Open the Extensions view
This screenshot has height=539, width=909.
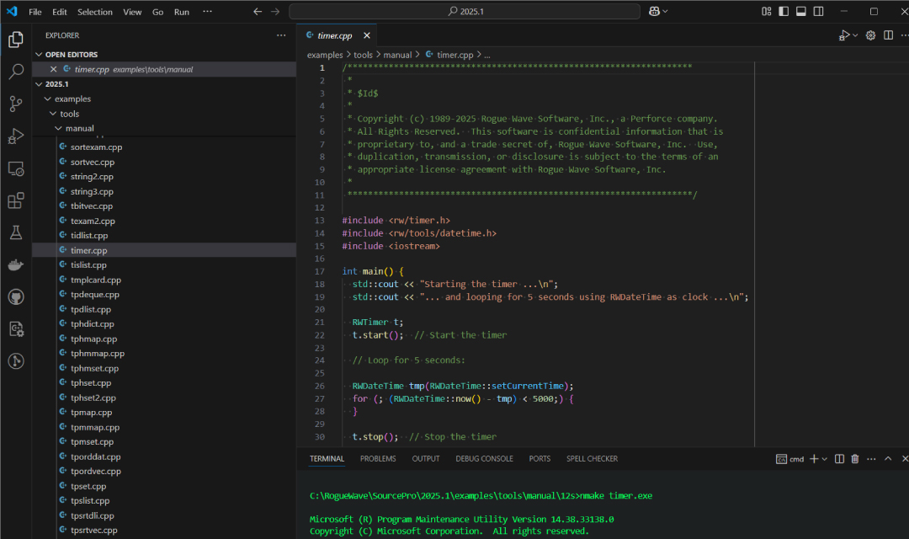[15, 200]
